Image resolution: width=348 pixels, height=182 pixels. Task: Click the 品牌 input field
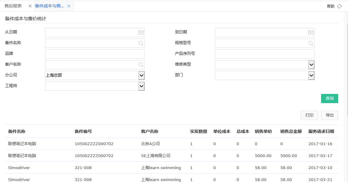tap(94, 54)
